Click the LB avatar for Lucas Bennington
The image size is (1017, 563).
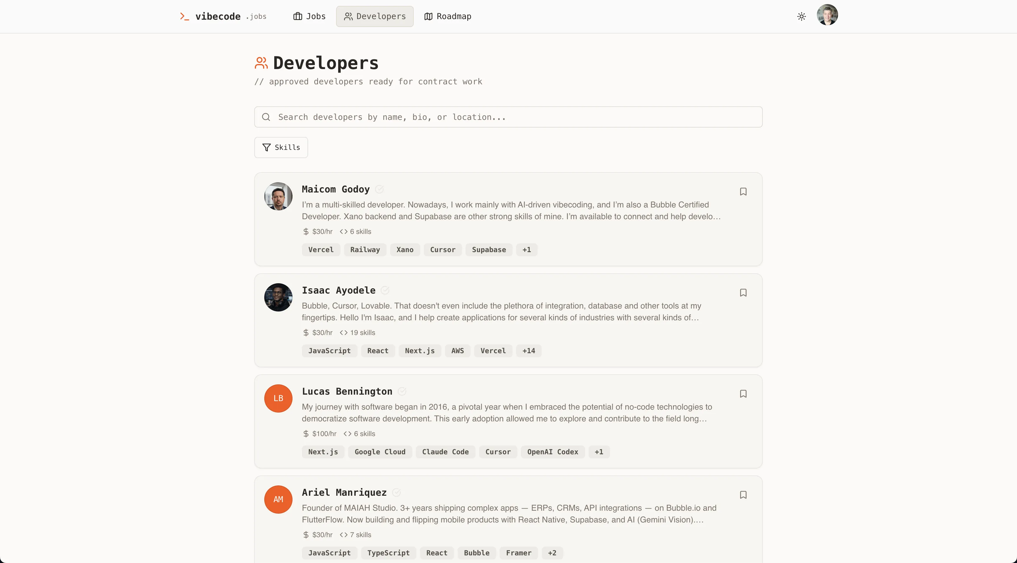click(x=278, y=398)
